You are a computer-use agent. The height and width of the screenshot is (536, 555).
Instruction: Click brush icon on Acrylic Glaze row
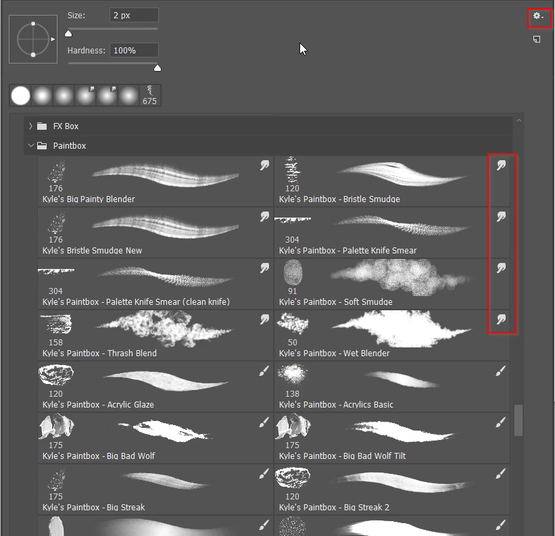click(264, 371)
